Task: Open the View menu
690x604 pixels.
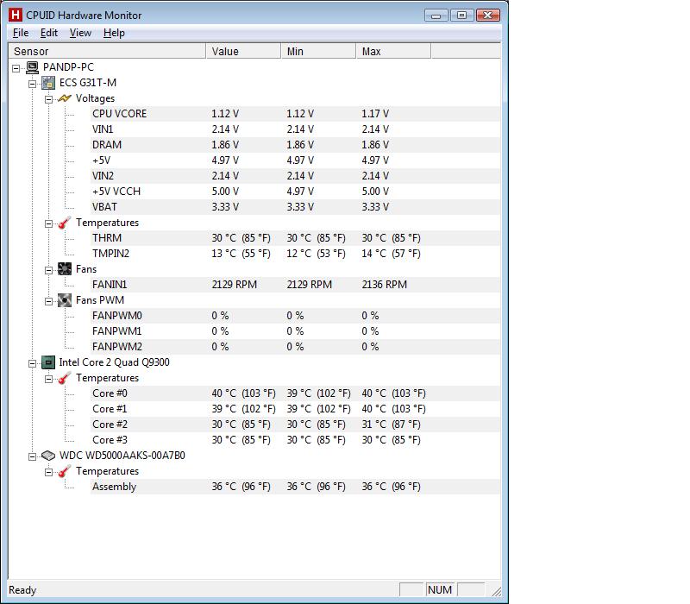Action: [x=80, y=33]
